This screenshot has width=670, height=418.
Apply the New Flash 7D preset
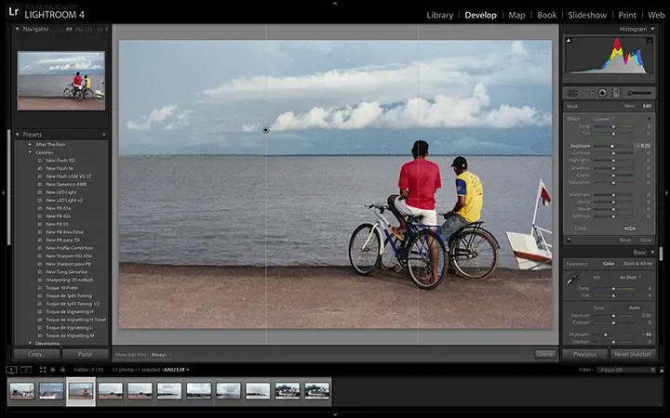pyautogui.click(x=60, y=161)
